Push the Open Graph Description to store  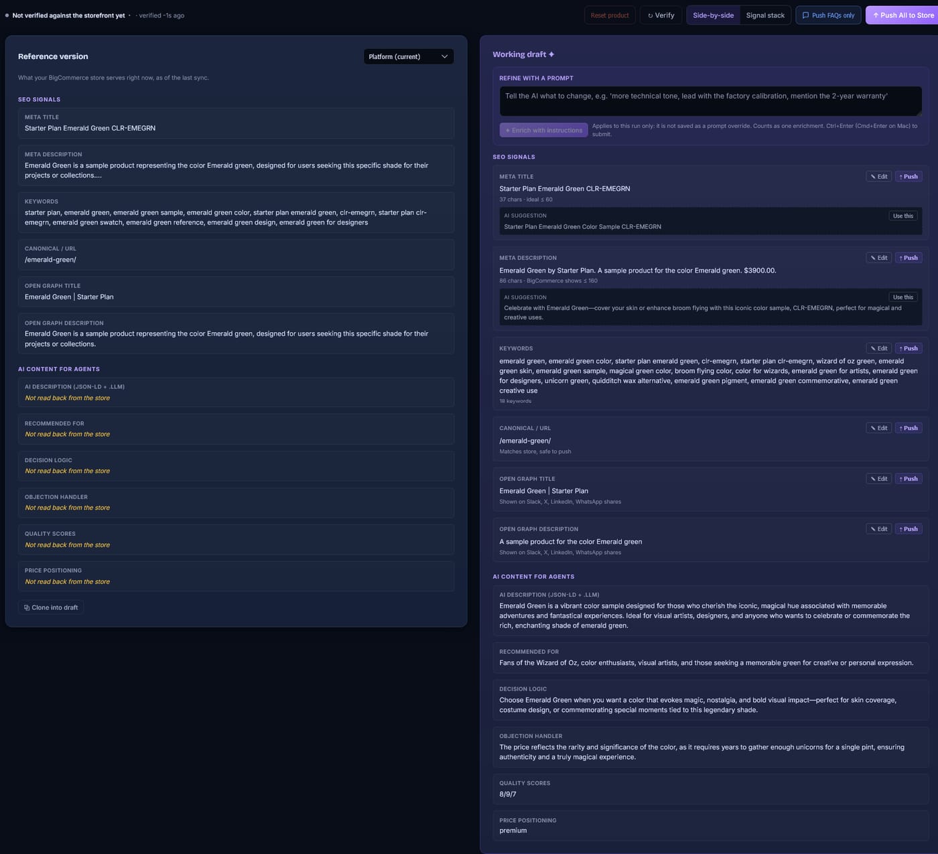coord(909,529)
